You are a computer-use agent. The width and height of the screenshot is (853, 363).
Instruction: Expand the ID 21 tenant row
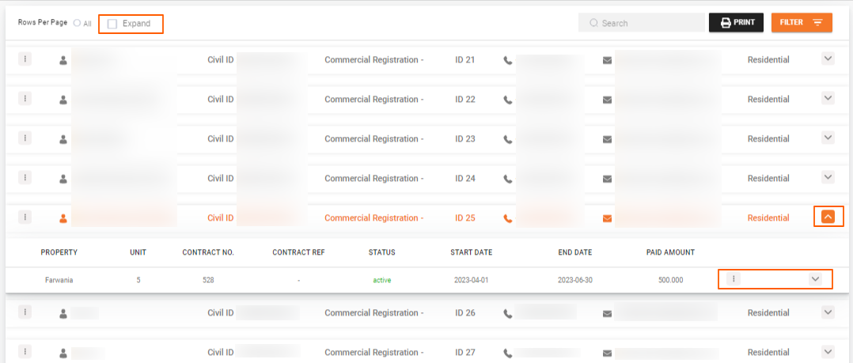(828, 59)
